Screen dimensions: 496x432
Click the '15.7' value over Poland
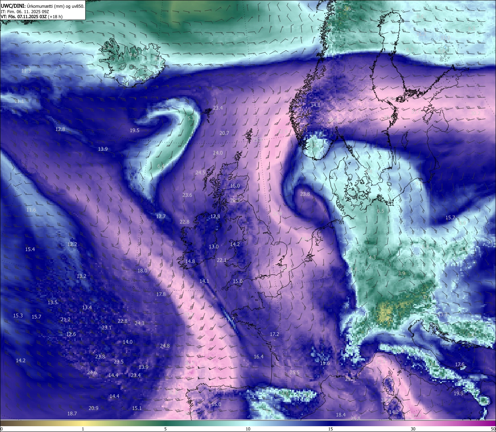450,218
